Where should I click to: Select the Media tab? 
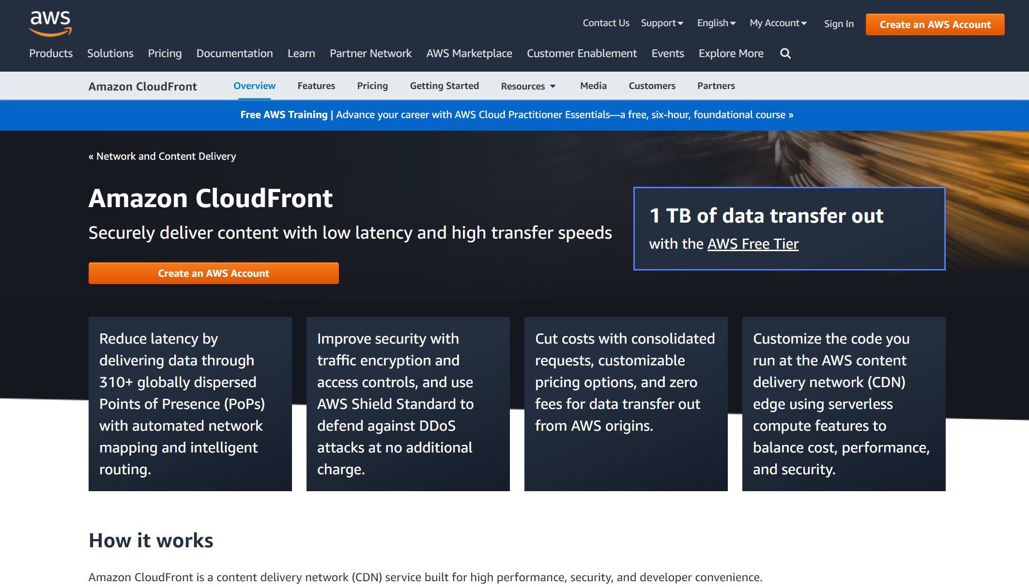593,86
